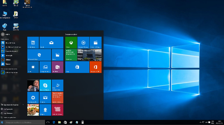This screenshot has height=125, width=224.
Task: Open the Fotos tile
Action: point(57,55)
